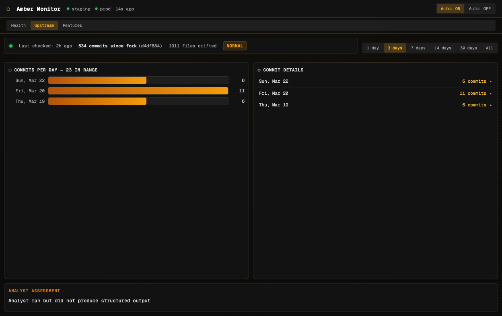Click the '6 commits' link for Sun, Mar 22
The width and height of the screenshot is (502, 316).
pos(474,82)
